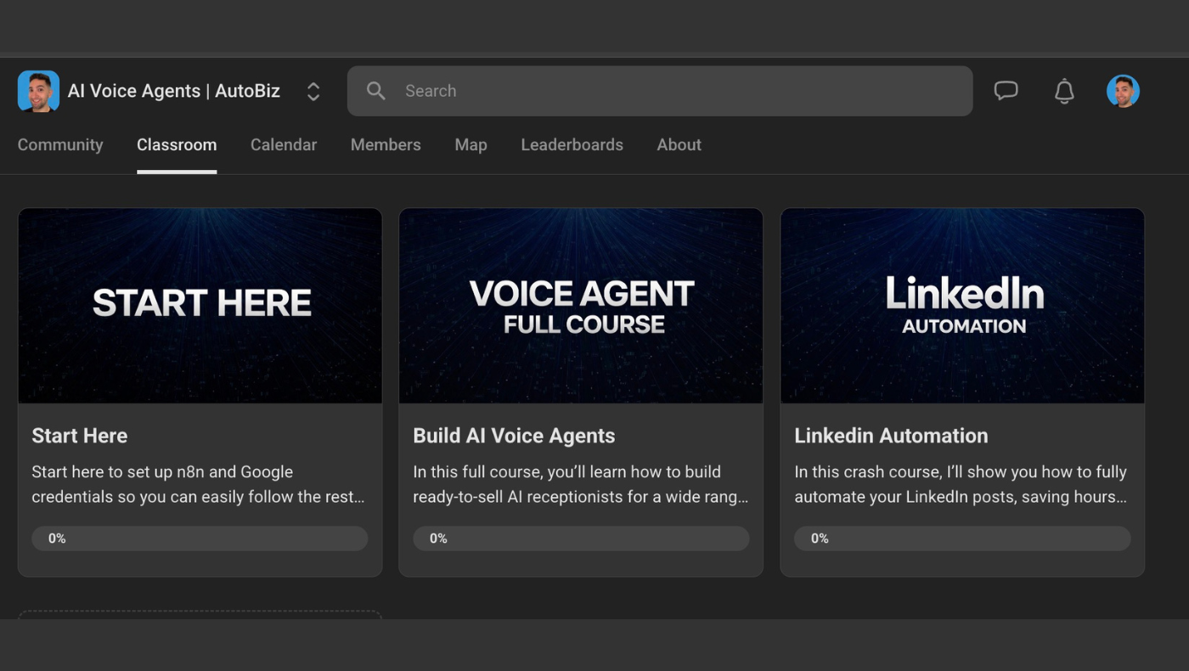Open the Calendar tab
The width and height of the screenshot is (1189, 671).
[284, 145]
